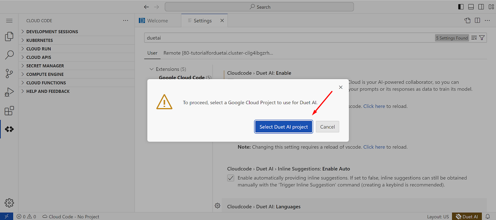Open Cloud Code panel more actions
This screenshot has height=220, width=496.
[x=125, y=20]
